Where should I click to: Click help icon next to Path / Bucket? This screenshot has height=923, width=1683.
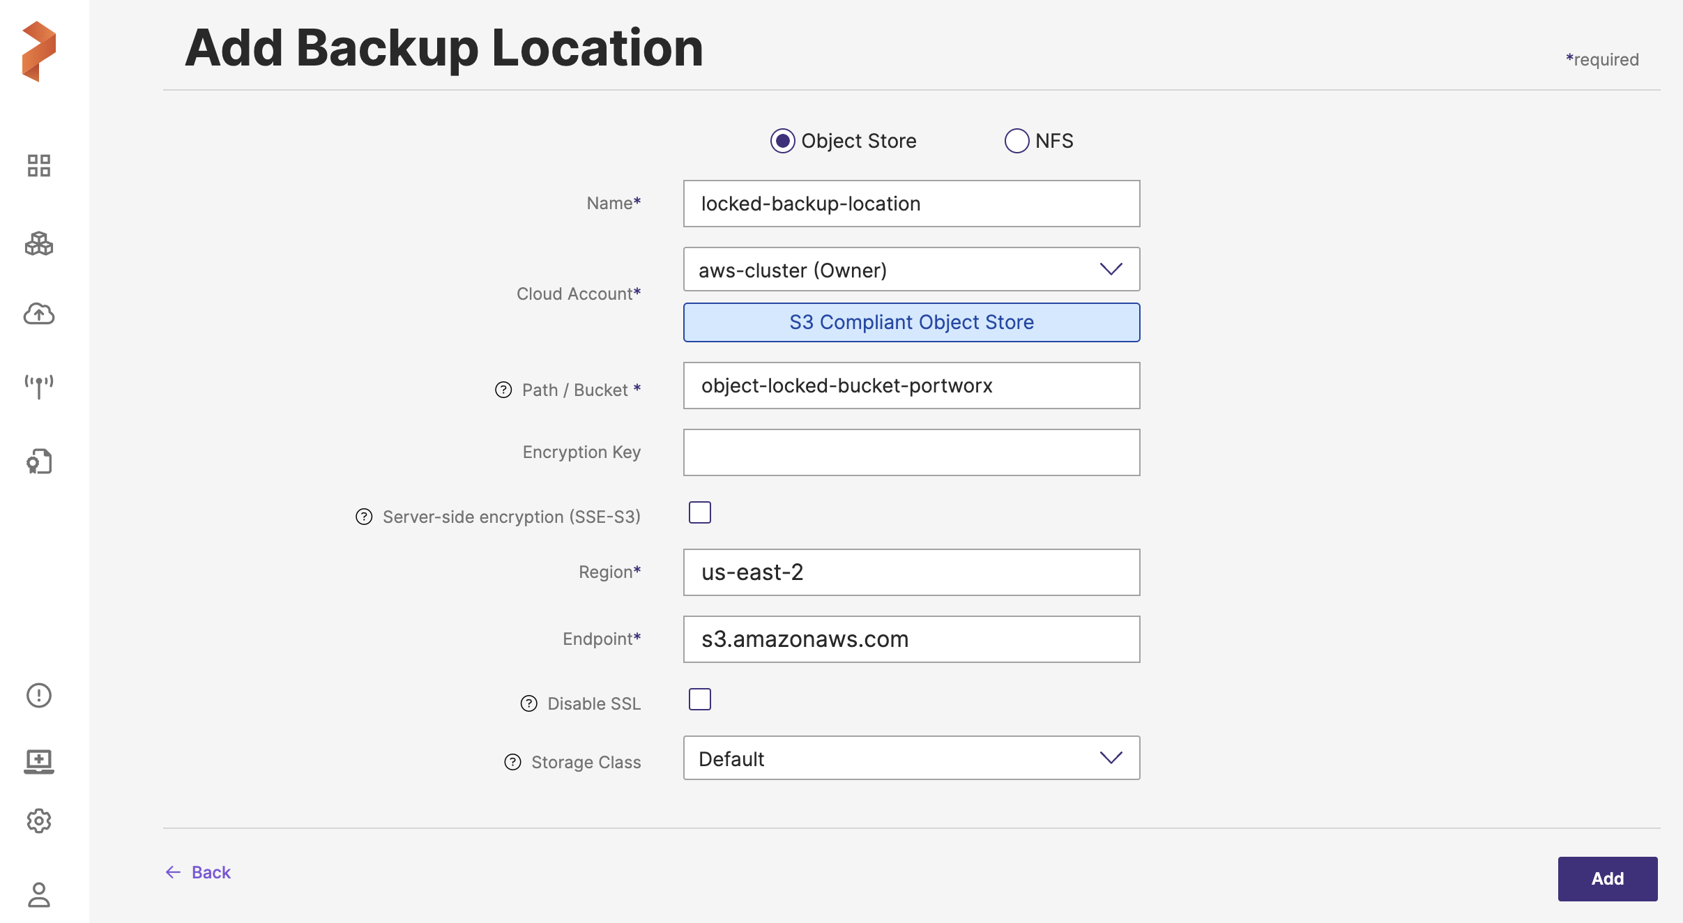click(x=503, y=390)
